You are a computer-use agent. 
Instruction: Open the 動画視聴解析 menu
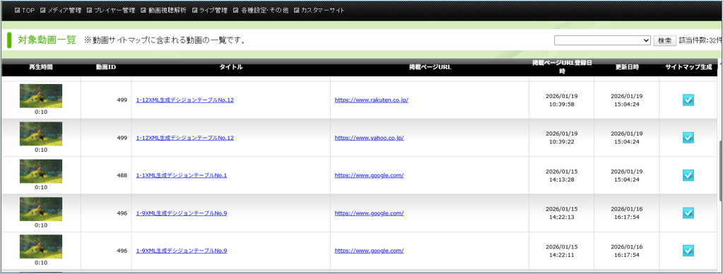(x=163, y=10)
